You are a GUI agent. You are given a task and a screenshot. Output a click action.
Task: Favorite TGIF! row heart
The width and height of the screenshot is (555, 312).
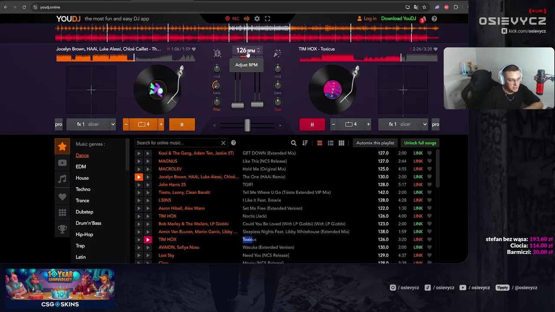(x=429, y=185)
